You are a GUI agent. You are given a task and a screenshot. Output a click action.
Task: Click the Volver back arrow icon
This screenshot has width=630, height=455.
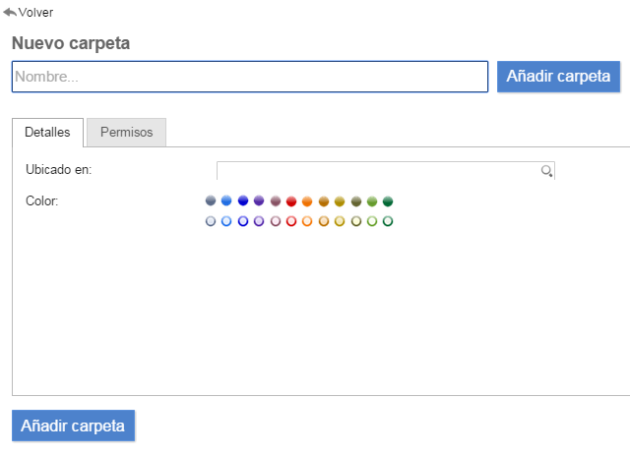10,13
